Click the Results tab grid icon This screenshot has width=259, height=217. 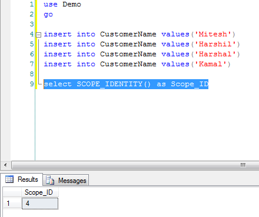pyautogui.click(x=9, y=179)
